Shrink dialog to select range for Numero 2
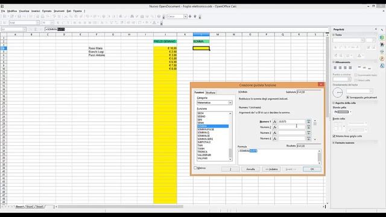Viewport: 386px width, 217px height. coord(308,127)
